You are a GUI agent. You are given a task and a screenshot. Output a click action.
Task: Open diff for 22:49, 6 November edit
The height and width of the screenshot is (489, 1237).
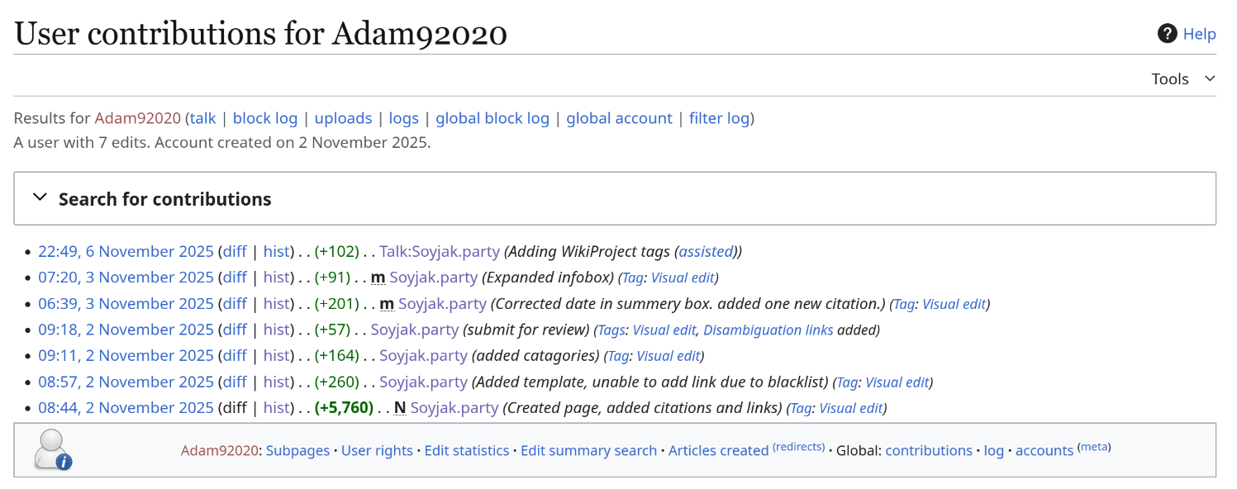(x=235, y=251)
